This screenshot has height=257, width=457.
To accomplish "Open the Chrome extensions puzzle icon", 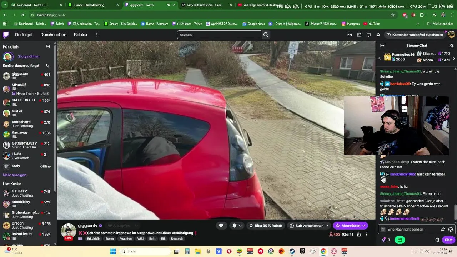I will coord(422,15).
